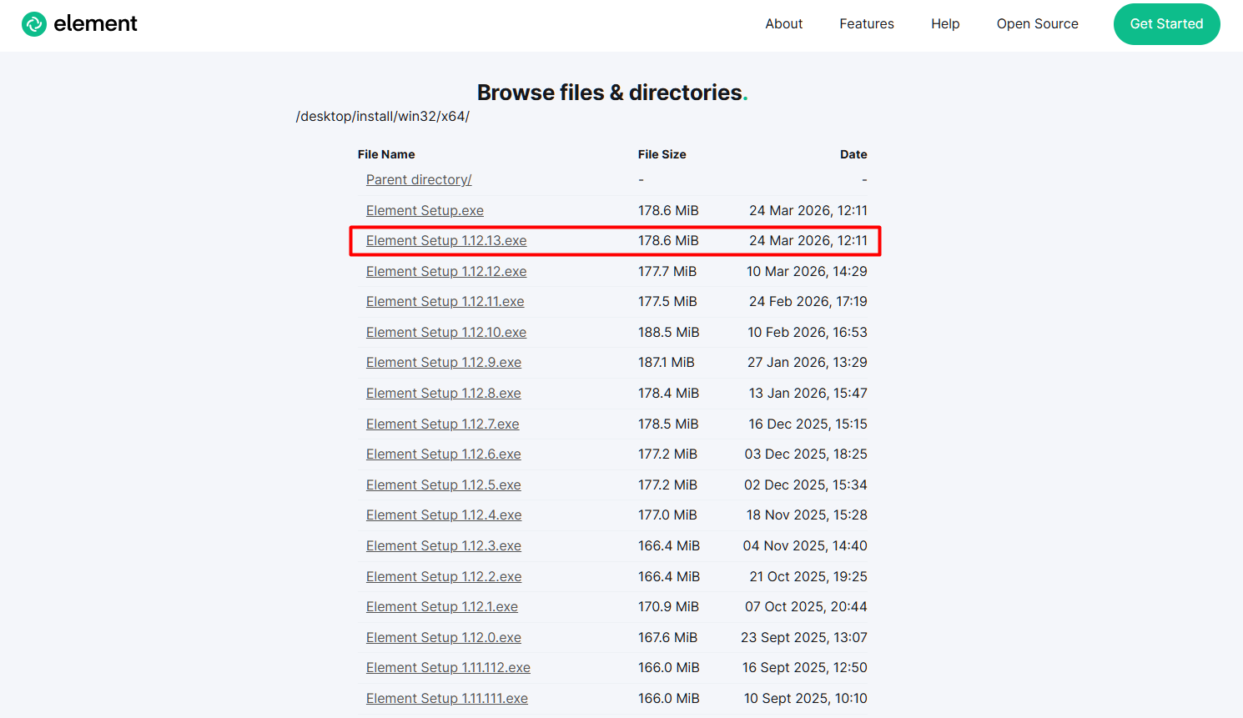Screen dimensions: 1243x718
Task: Click the element wordmark text
Action: pyautogui.click(x=95, y=24)
